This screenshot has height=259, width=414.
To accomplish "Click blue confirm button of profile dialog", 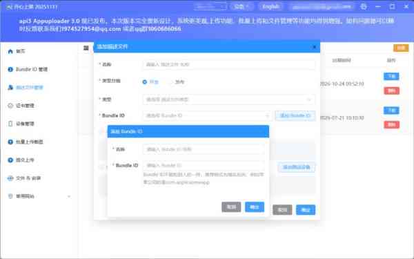I will click(306, 210).
